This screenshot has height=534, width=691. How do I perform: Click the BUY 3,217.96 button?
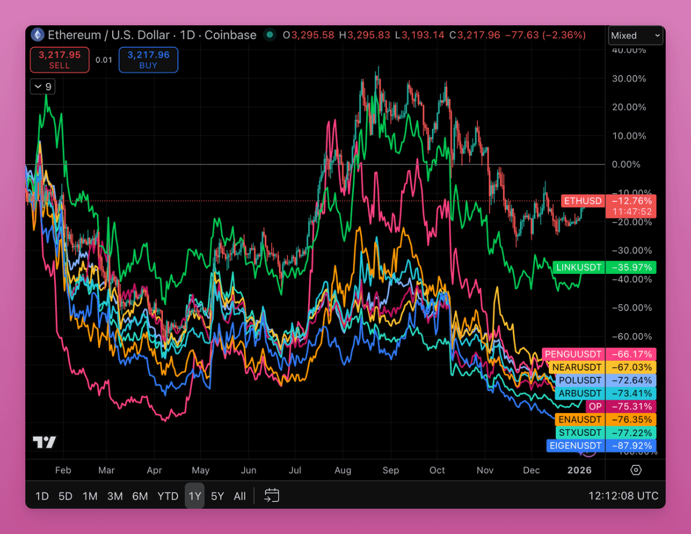click(148, 60)
